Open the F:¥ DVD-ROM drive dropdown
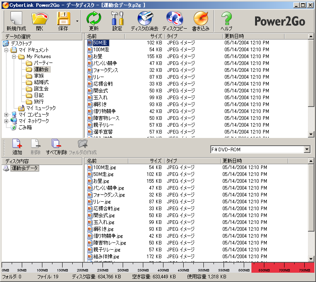This screenshot has width=316, height=282. click(307, 149)
